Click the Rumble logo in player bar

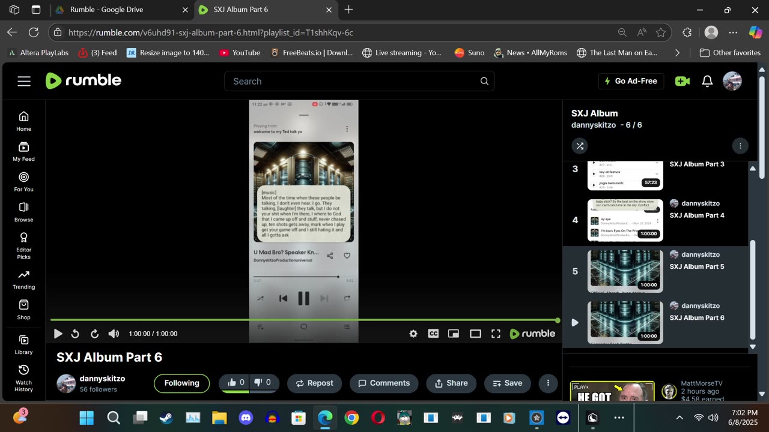pos(532,334)
